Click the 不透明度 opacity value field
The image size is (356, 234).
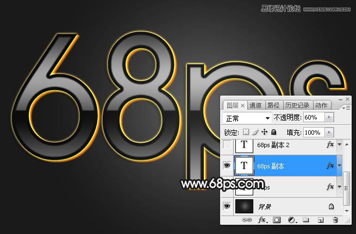click(314, 117)
